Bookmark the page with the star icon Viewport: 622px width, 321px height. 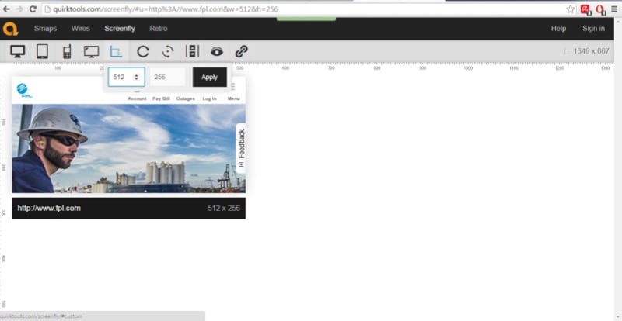point(571,9)
